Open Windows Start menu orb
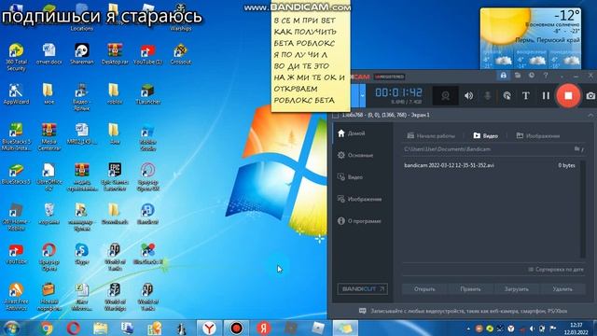597x336 pixels. 11,328
